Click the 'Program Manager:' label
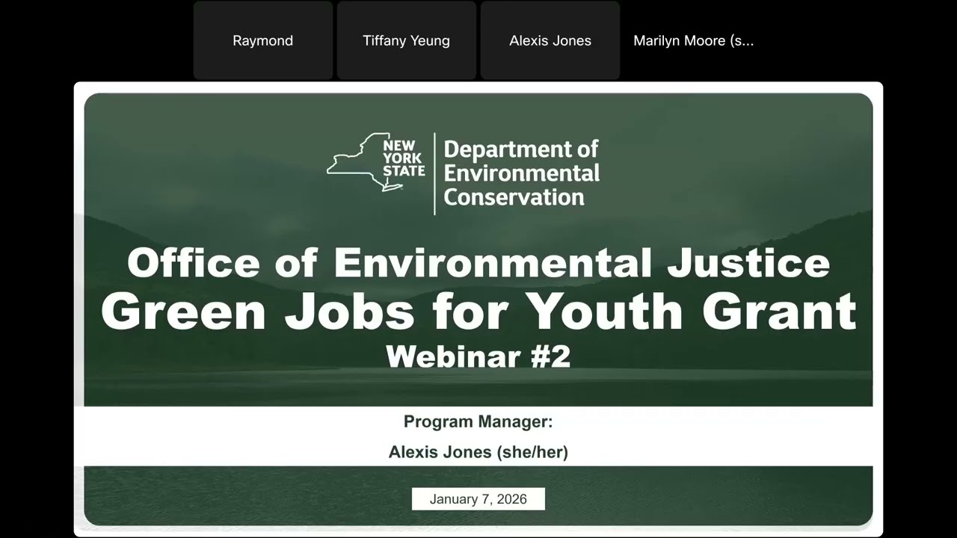Screen dimensions: 957x538 (x=478, y=421)
